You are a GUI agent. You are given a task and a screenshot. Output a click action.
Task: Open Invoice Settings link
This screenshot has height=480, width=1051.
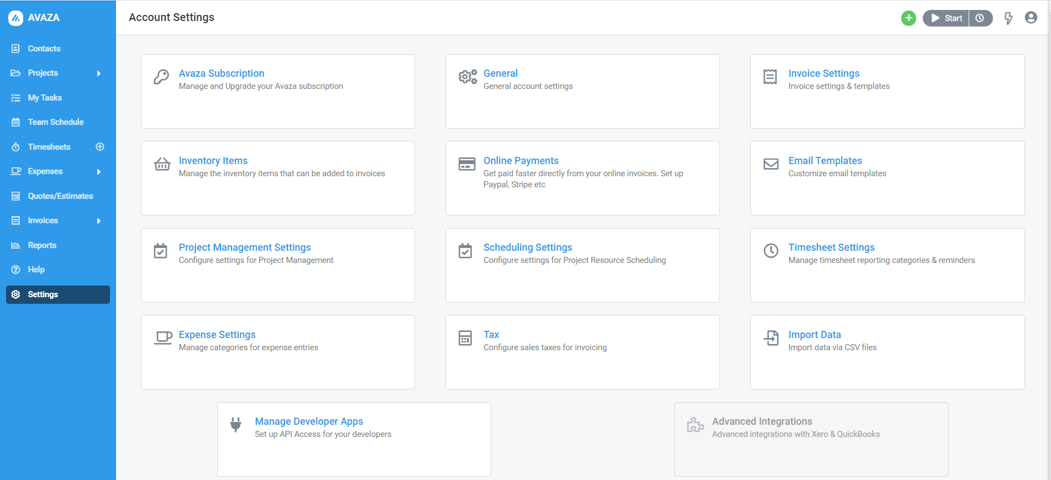(824, 73)
